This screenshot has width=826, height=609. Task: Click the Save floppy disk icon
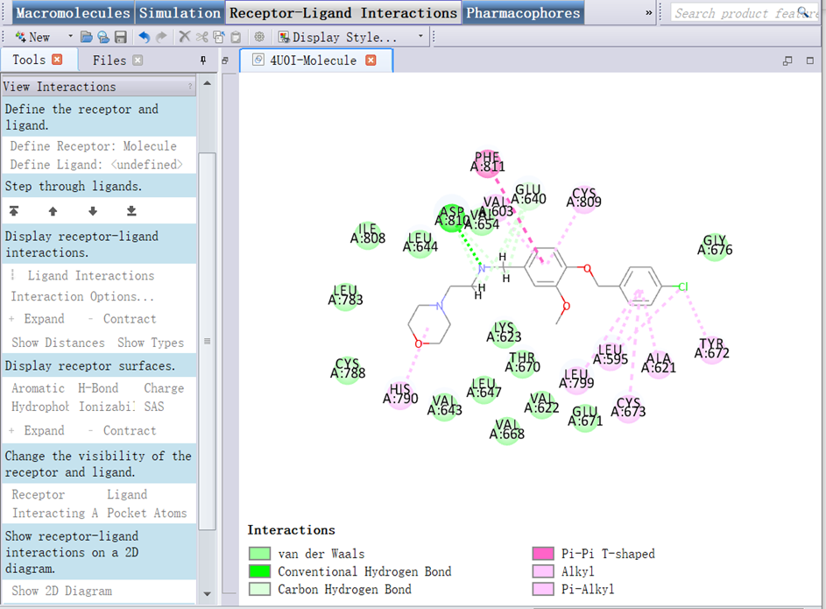tap(120, 37)
